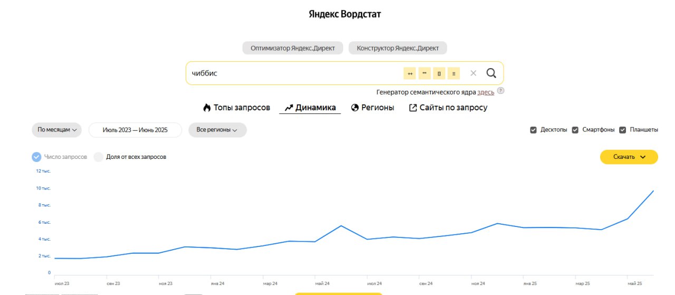
Task: Click the square brackets operator button
Action: point(439,73)
